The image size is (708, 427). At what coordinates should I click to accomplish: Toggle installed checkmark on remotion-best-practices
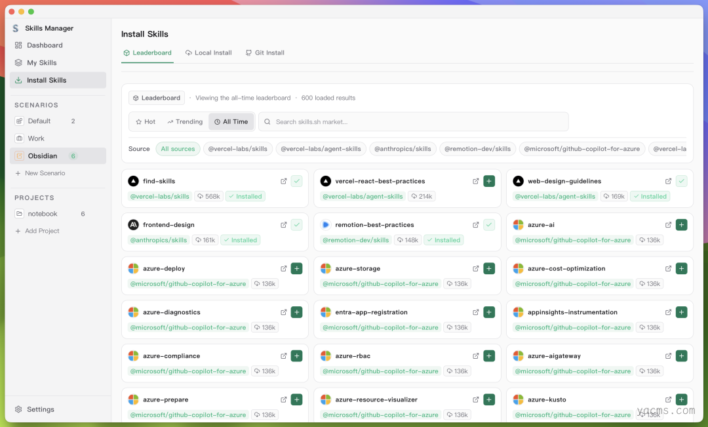489,224
